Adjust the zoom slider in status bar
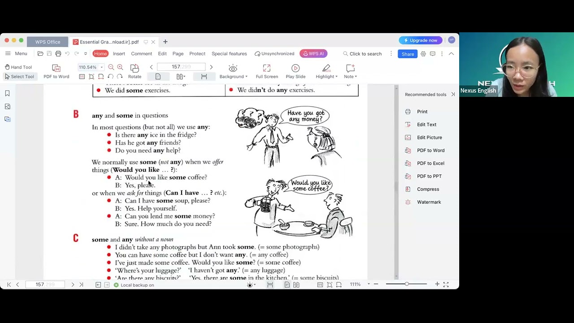 407,284
